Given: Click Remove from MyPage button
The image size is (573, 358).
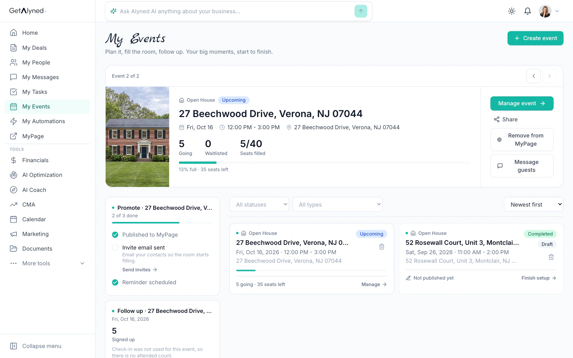Looking at the screenshot, I should (x=522, y=140).
